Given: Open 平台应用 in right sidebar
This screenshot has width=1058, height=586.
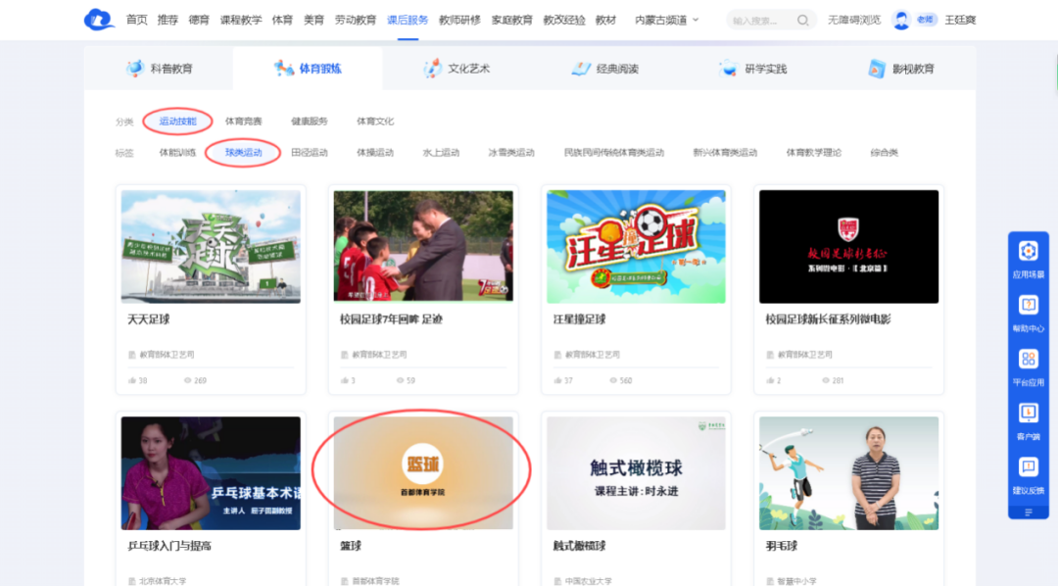Looking at the screenshot, I should [x=1029, y=367].
